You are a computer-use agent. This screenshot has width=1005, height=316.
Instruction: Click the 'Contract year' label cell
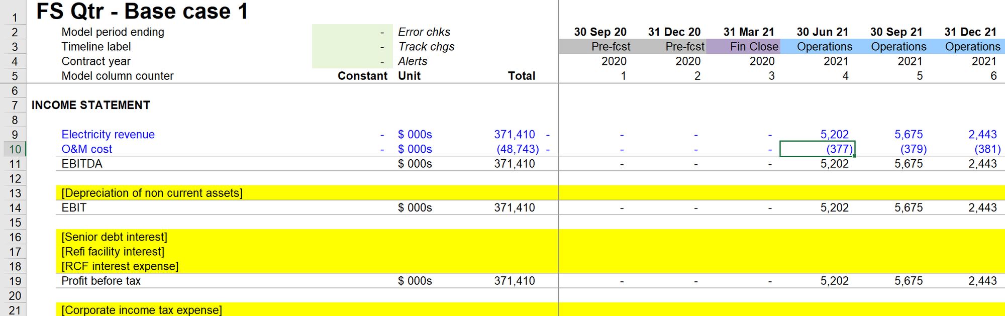click(x=96, y=61)
